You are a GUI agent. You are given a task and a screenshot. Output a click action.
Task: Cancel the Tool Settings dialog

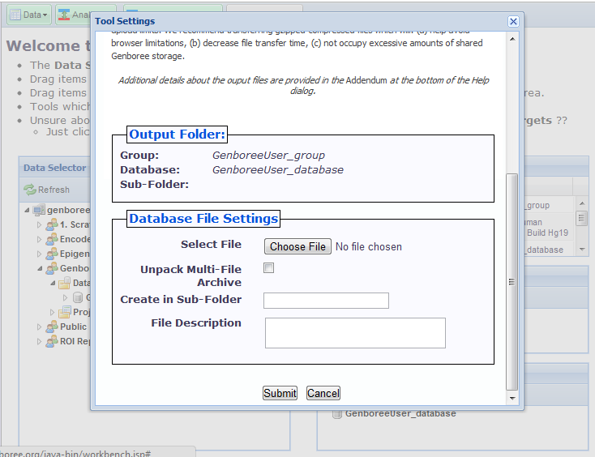click(323, 393)
